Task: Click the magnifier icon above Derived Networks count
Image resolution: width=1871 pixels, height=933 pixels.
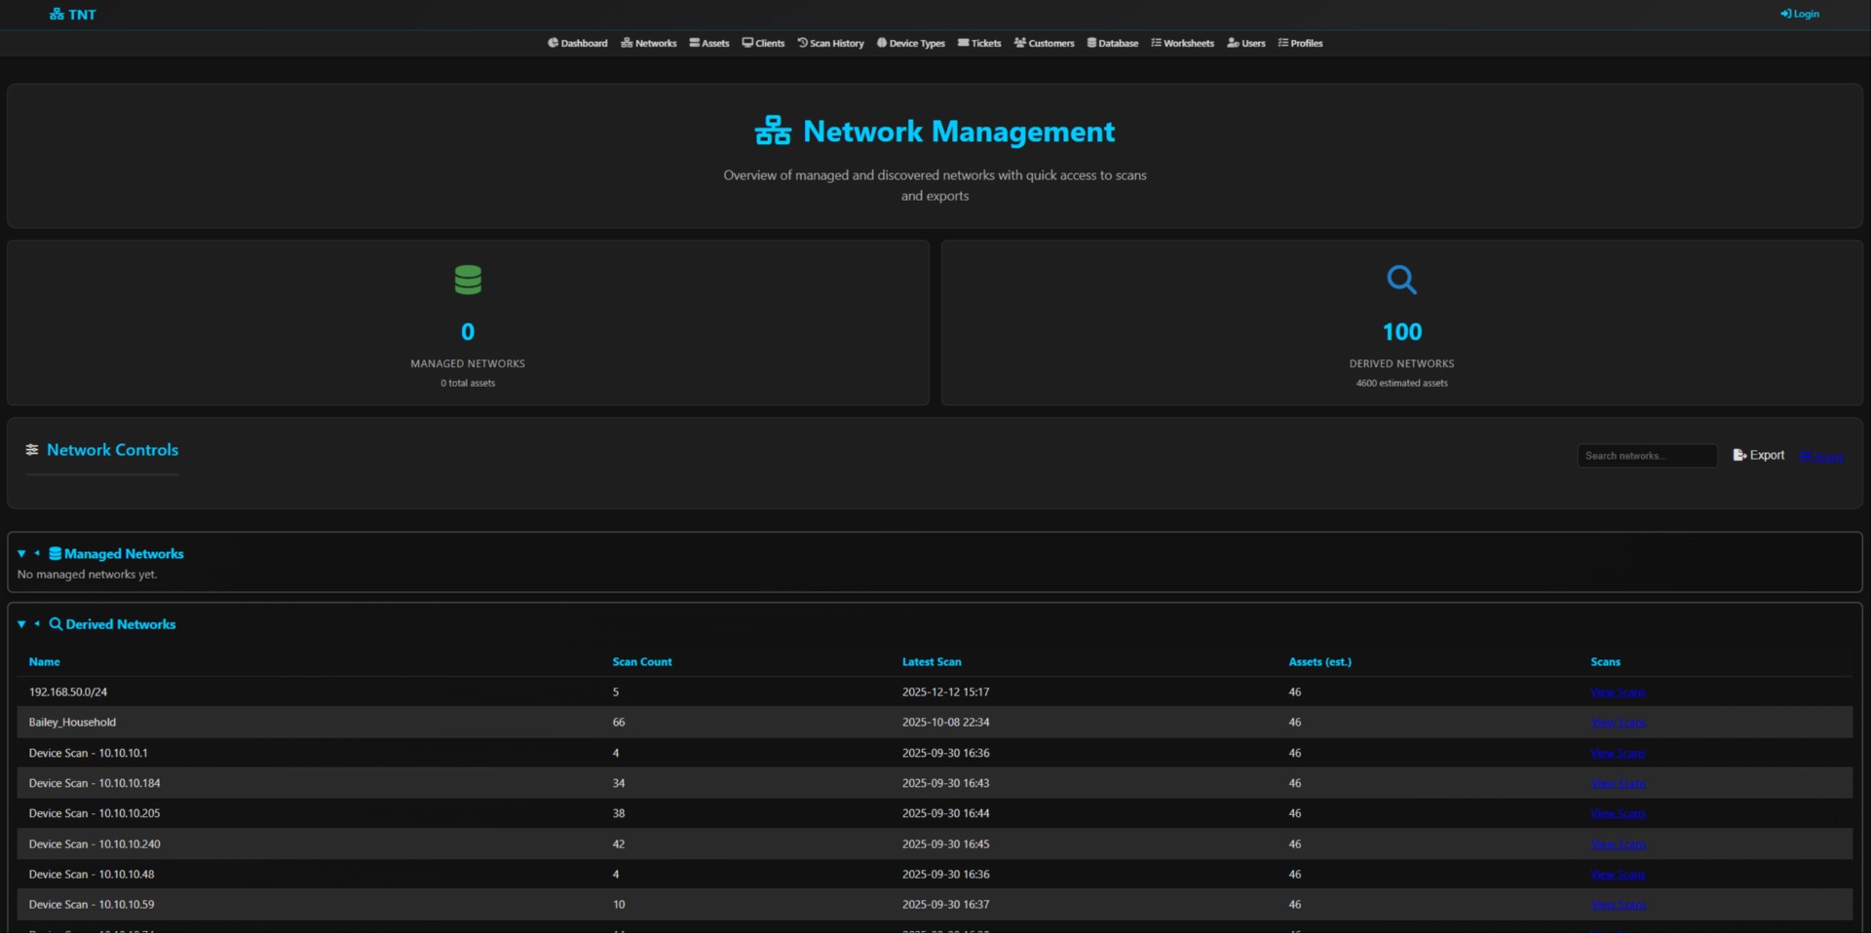Action: tap(1401, 280)
